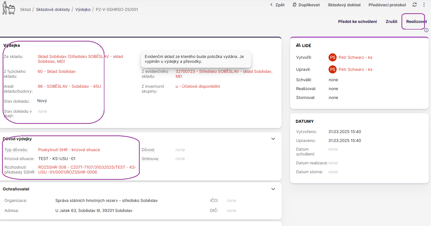
Task: Click the Duplikovat copy icon
Action: click(x=294, y=5)
